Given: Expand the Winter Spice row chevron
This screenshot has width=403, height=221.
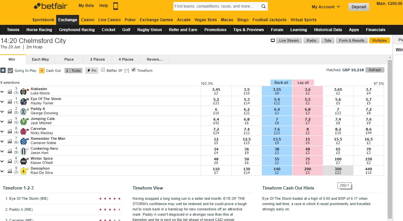Looking at the screenshot, I should [2, 161].
